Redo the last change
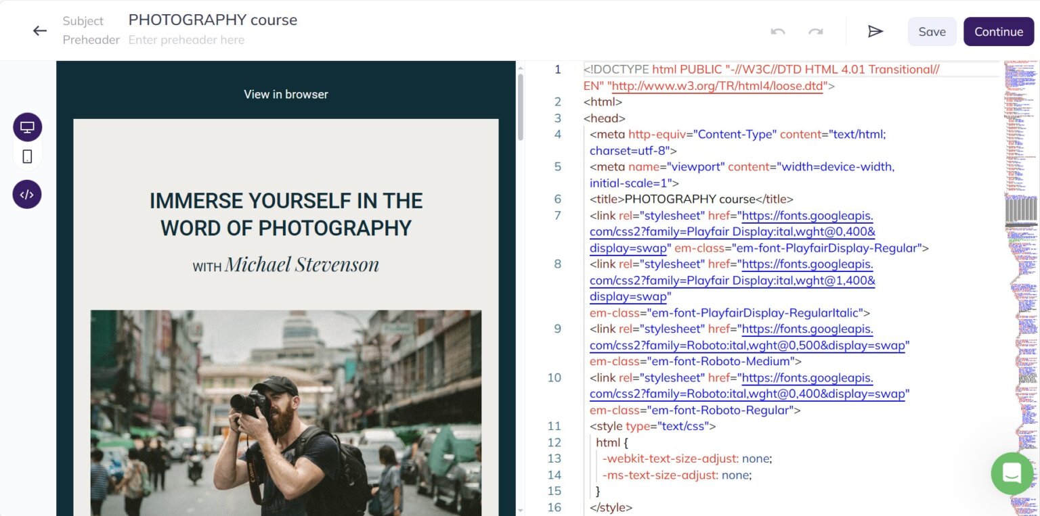The width and height of the screenshot is (1040, 516). pyautogui.click(x=815, y=31)
